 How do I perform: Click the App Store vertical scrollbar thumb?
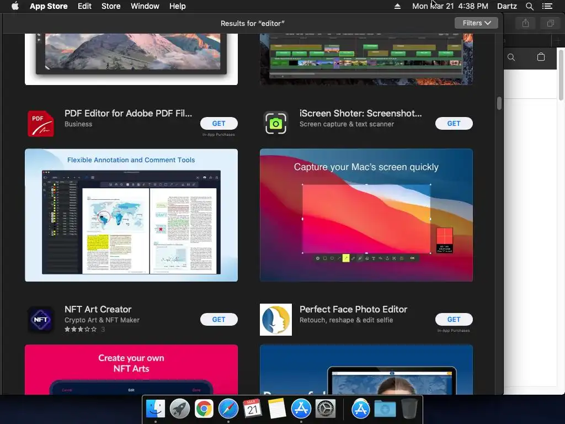click(x=499, y=103)
